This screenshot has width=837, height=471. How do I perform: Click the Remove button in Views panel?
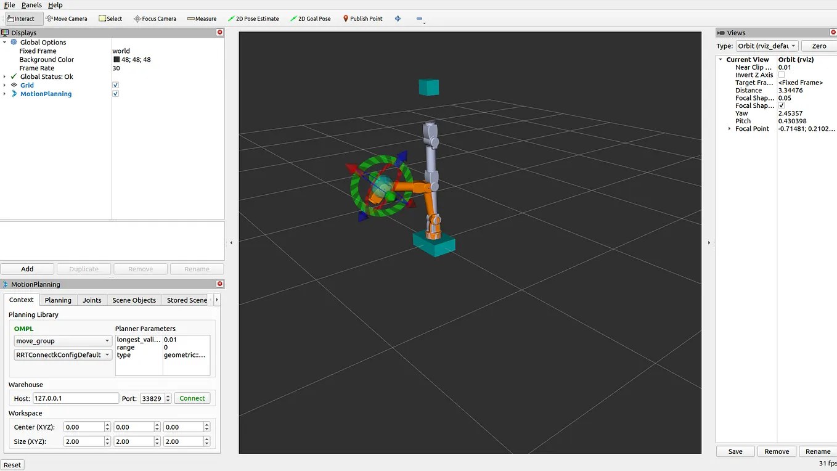777,451
